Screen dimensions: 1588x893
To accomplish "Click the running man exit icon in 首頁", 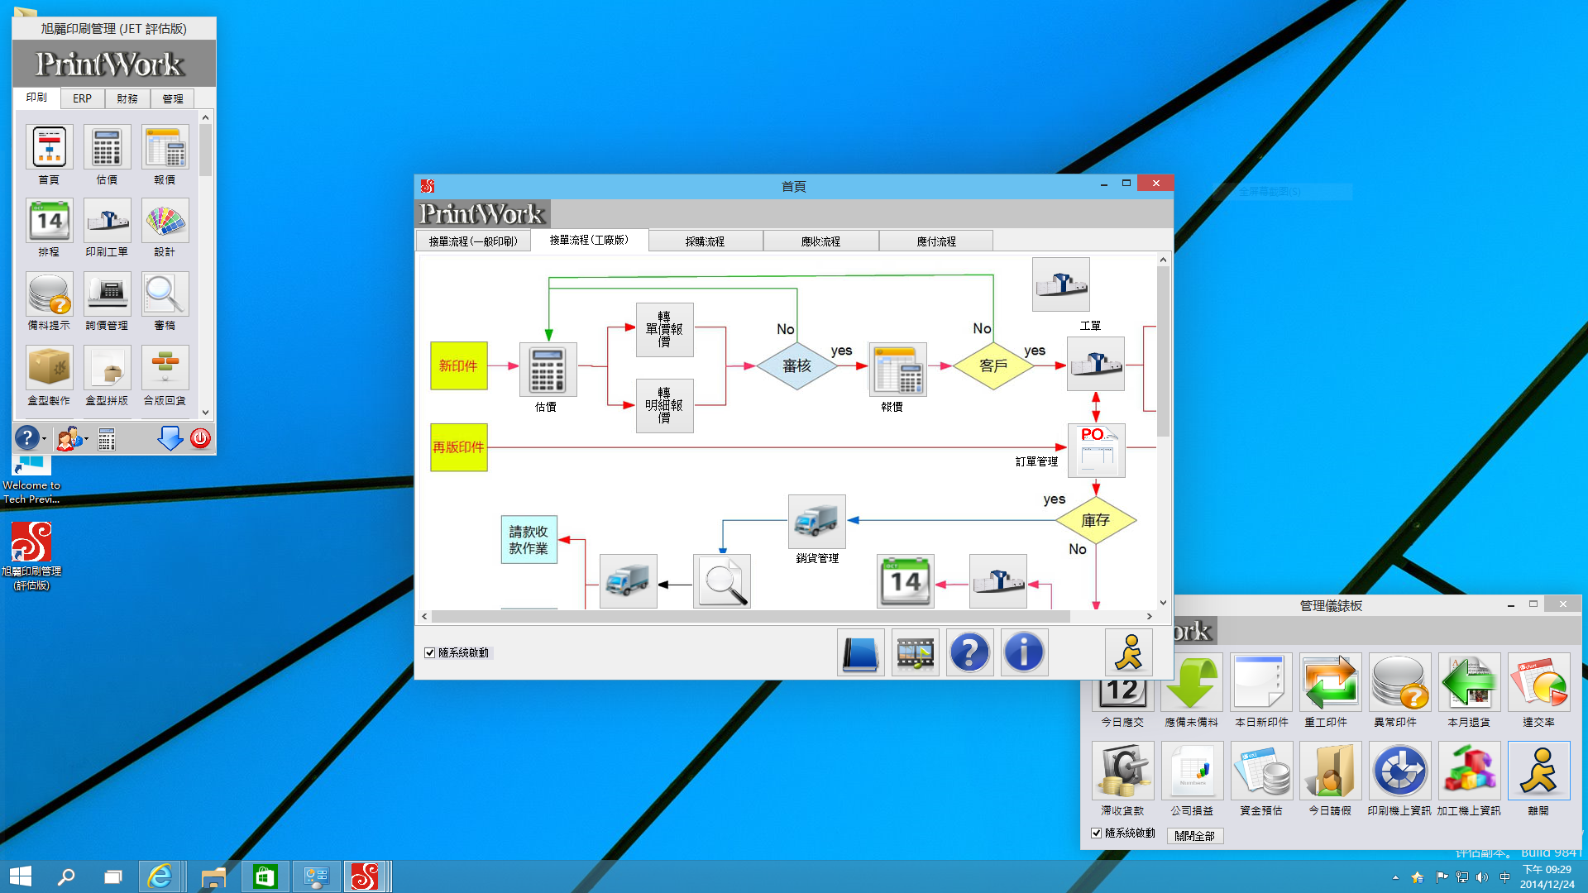I will pos(1128,652).
